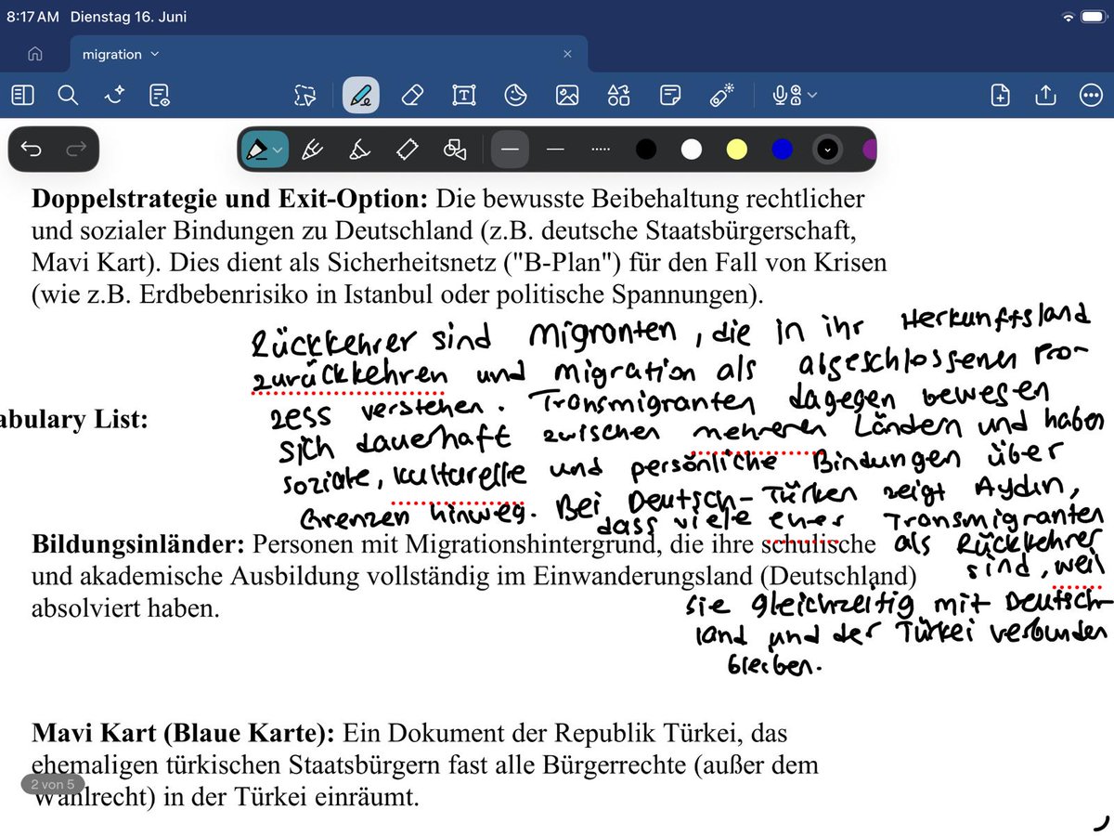Select the brush pen style
This screenshot has height=836, width=1114.
click(313, 149)
